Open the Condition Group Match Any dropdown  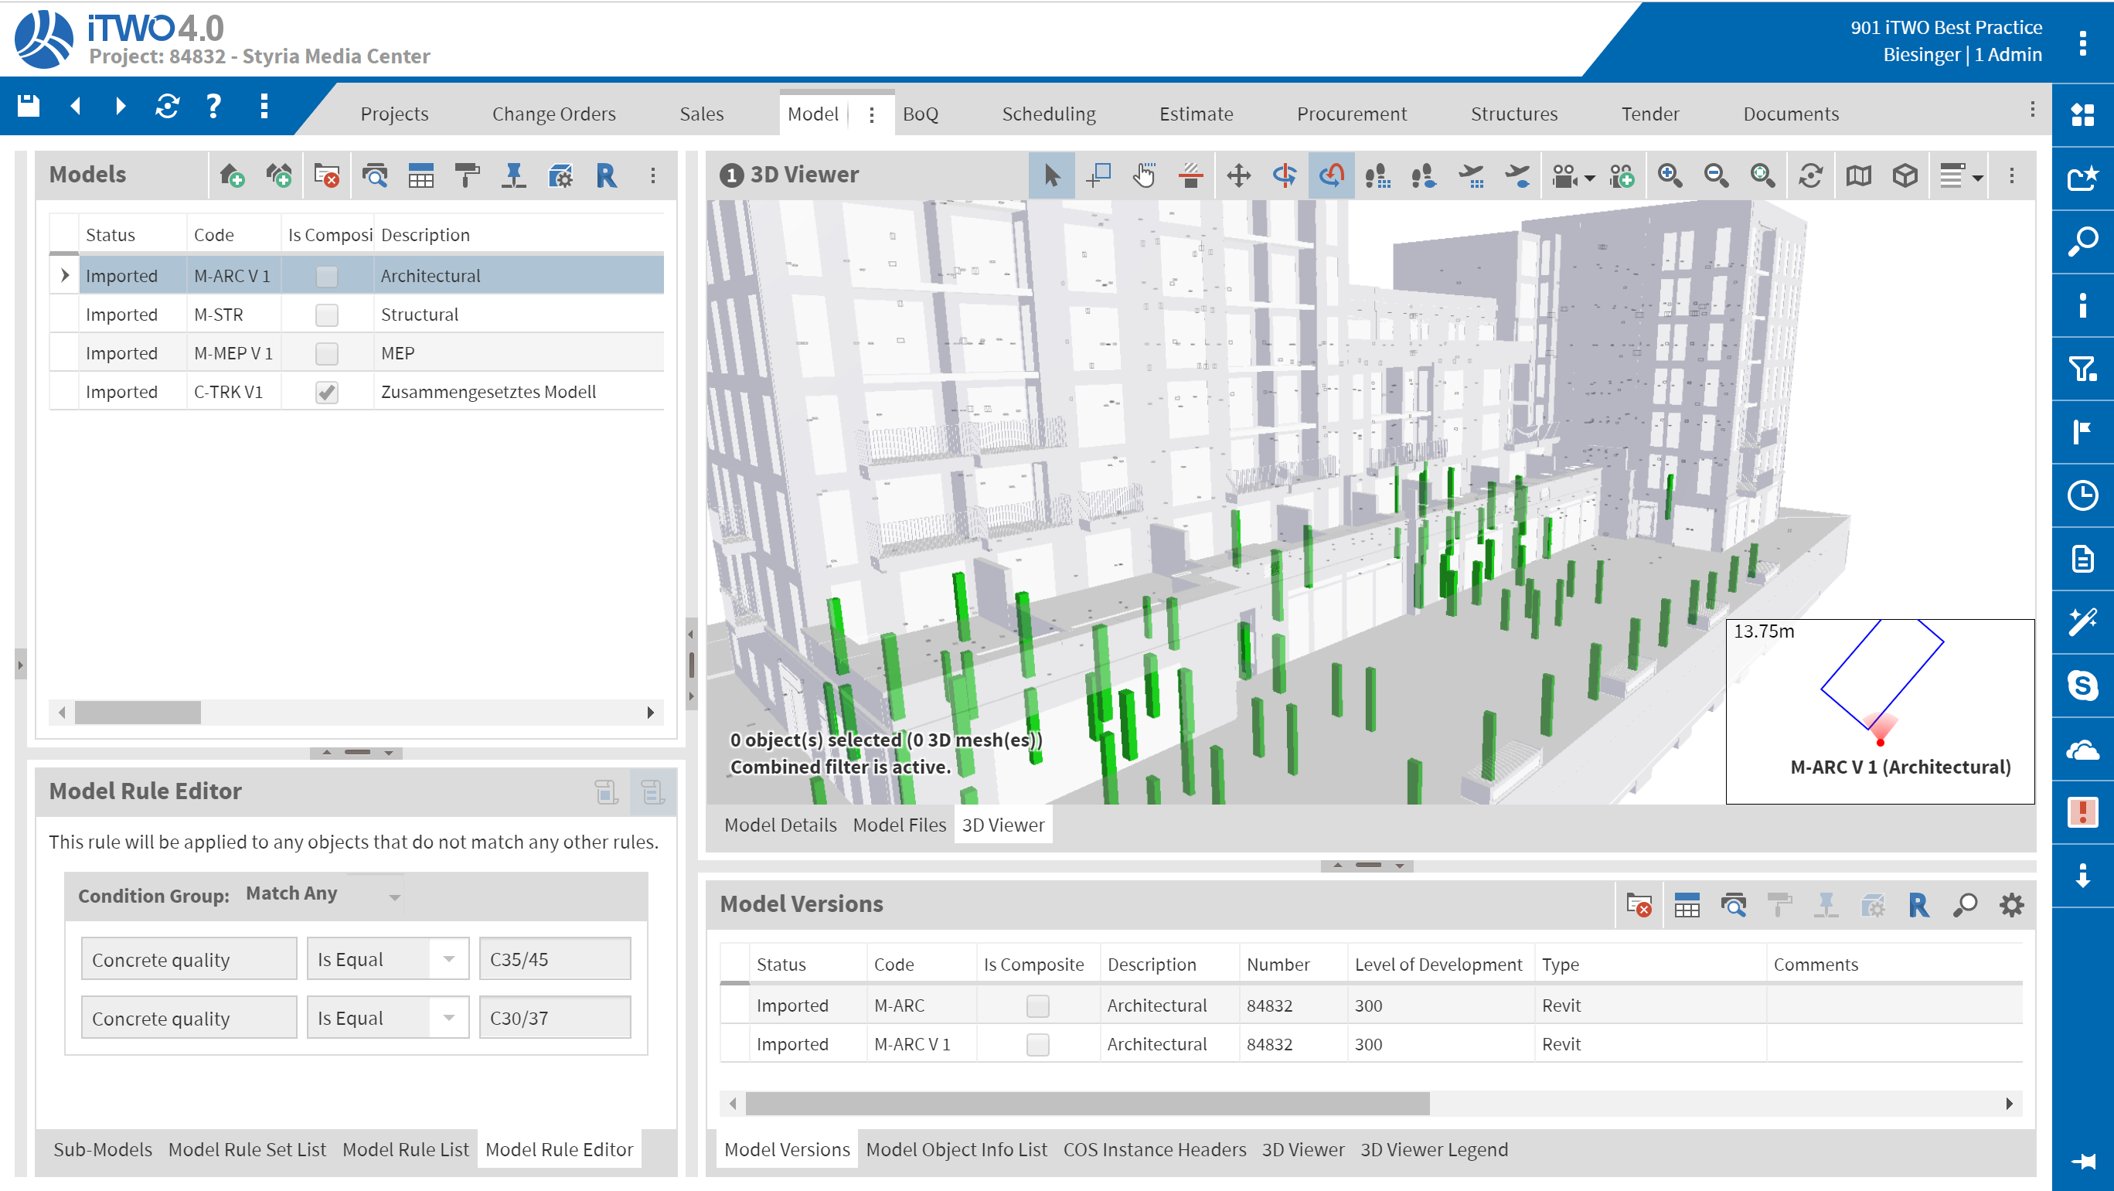tap(394, 897)
